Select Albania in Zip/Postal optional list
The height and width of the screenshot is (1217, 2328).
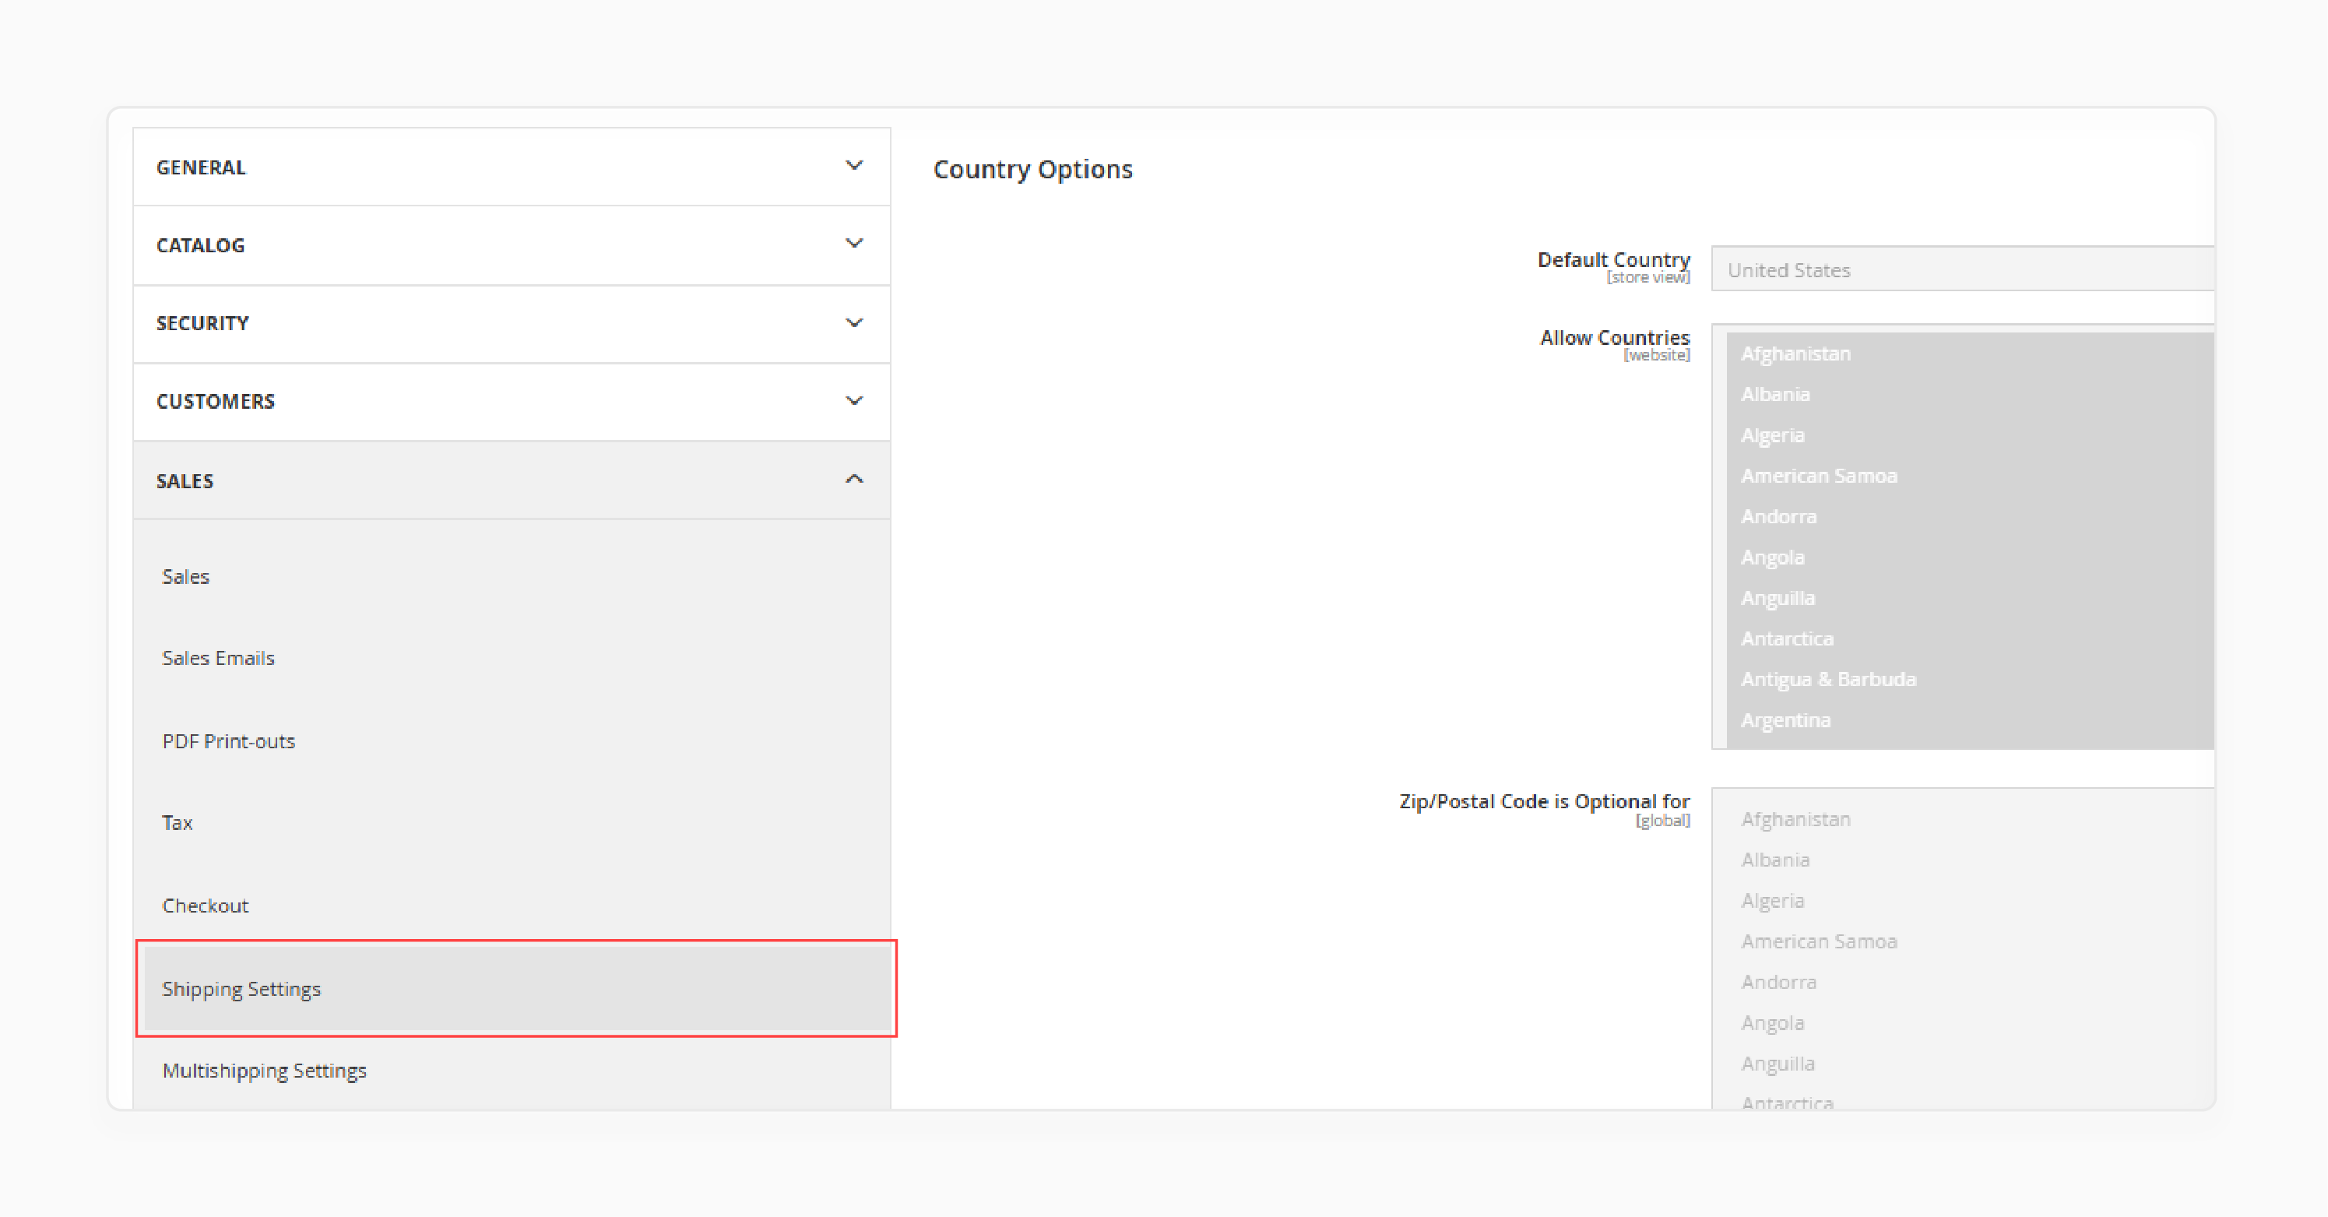pos(1970,859)
